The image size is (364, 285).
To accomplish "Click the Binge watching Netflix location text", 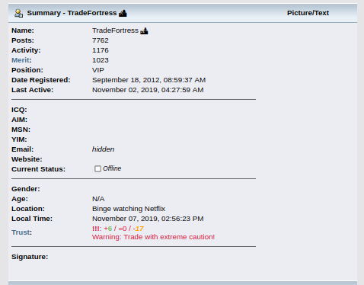I will tap(129, 209).
